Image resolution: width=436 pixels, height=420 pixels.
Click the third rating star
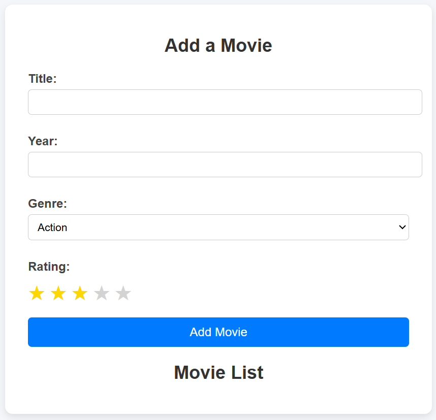coord(80,294)
